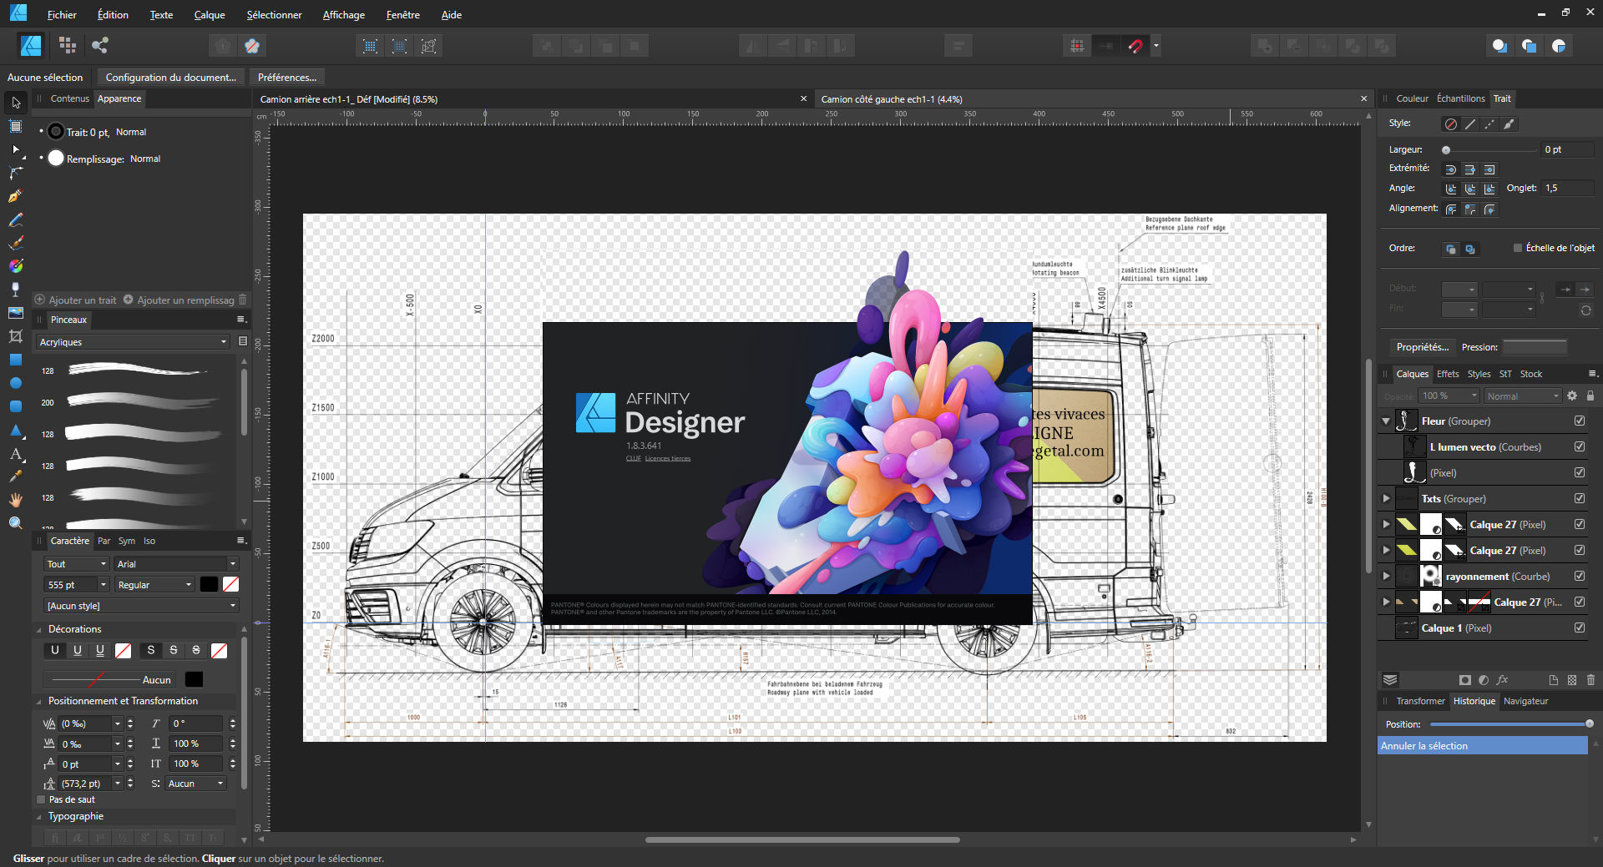Switch to the Effets tab
The image size is (1603, 867).
click(1448, 374)
